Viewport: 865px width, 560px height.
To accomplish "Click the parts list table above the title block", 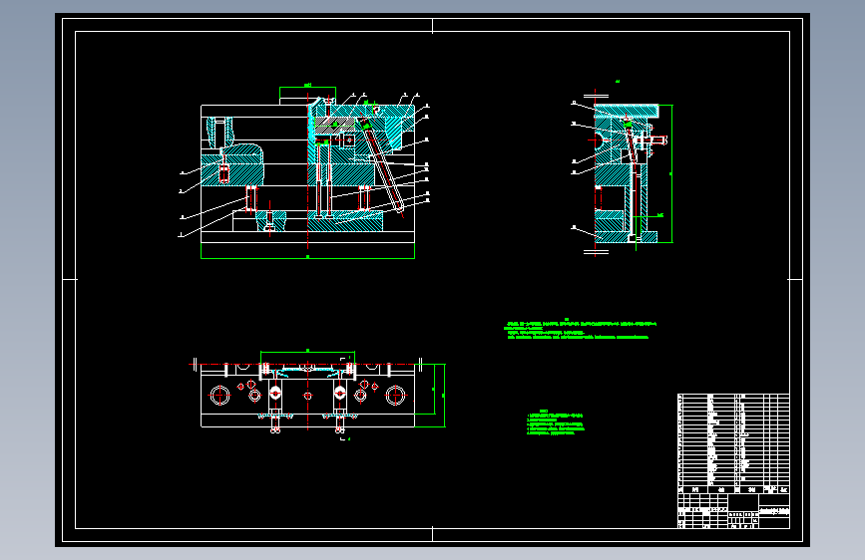I will click(733, 443).
